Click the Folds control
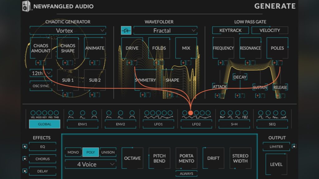Viewport: 319px width, 179px height. pos(159,48)
